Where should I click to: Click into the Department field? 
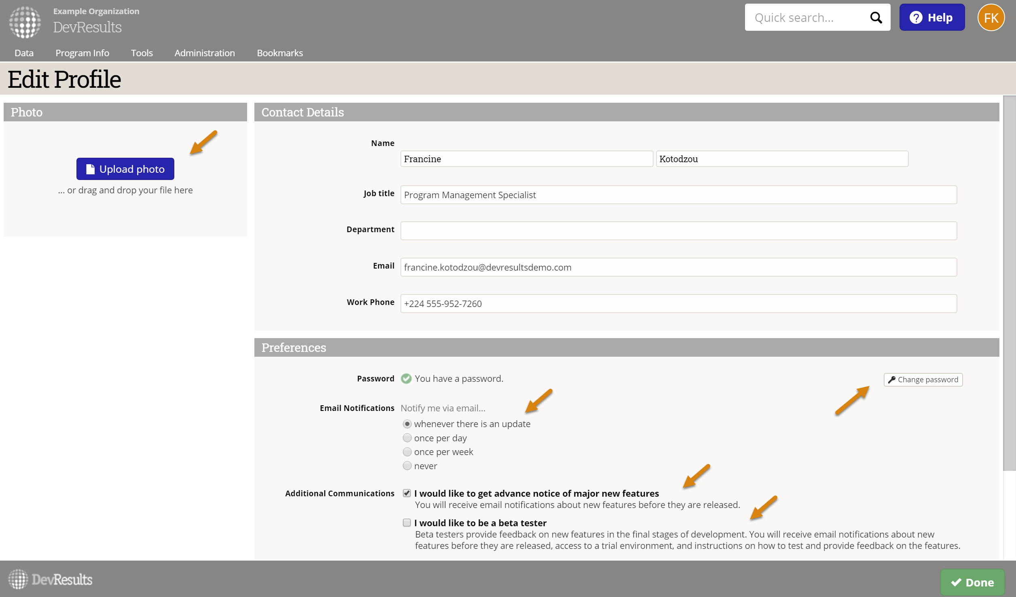coord(678,231)
